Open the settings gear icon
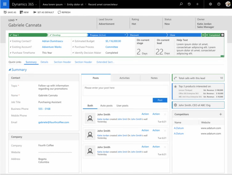The width and height of the screenshot is (232, 175). click(x=210, y=4)
